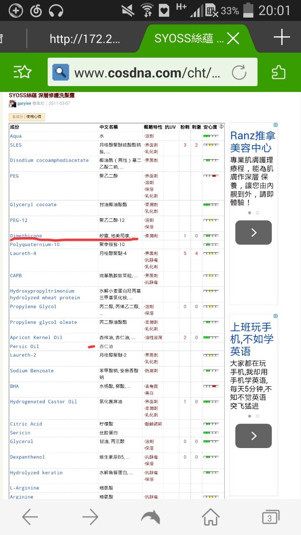301x535 pixels.
Task: Open Polyquaternium-10 link
Action: click(x=35, y=245)
